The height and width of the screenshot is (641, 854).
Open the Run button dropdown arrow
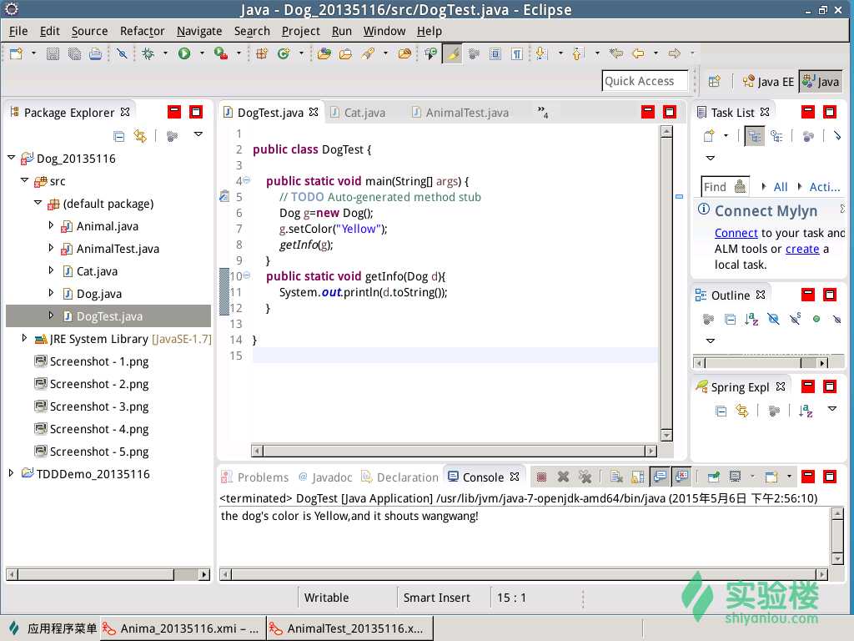[202, 53]
